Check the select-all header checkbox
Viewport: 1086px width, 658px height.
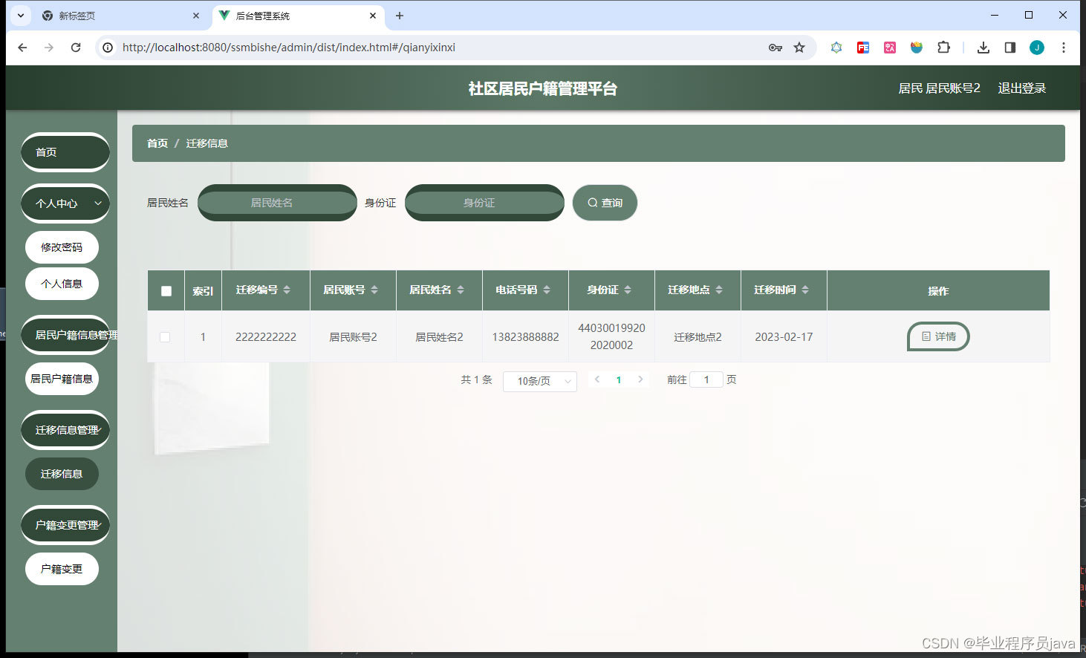tap(166, 291)
